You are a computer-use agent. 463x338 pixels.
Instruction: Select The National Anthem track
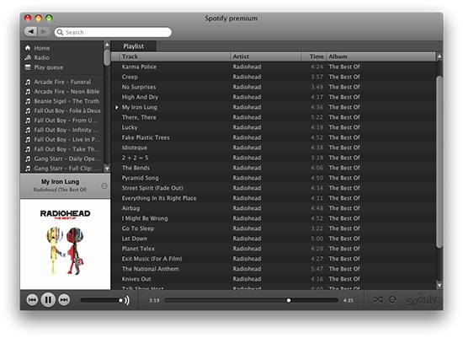coord(274,269)
